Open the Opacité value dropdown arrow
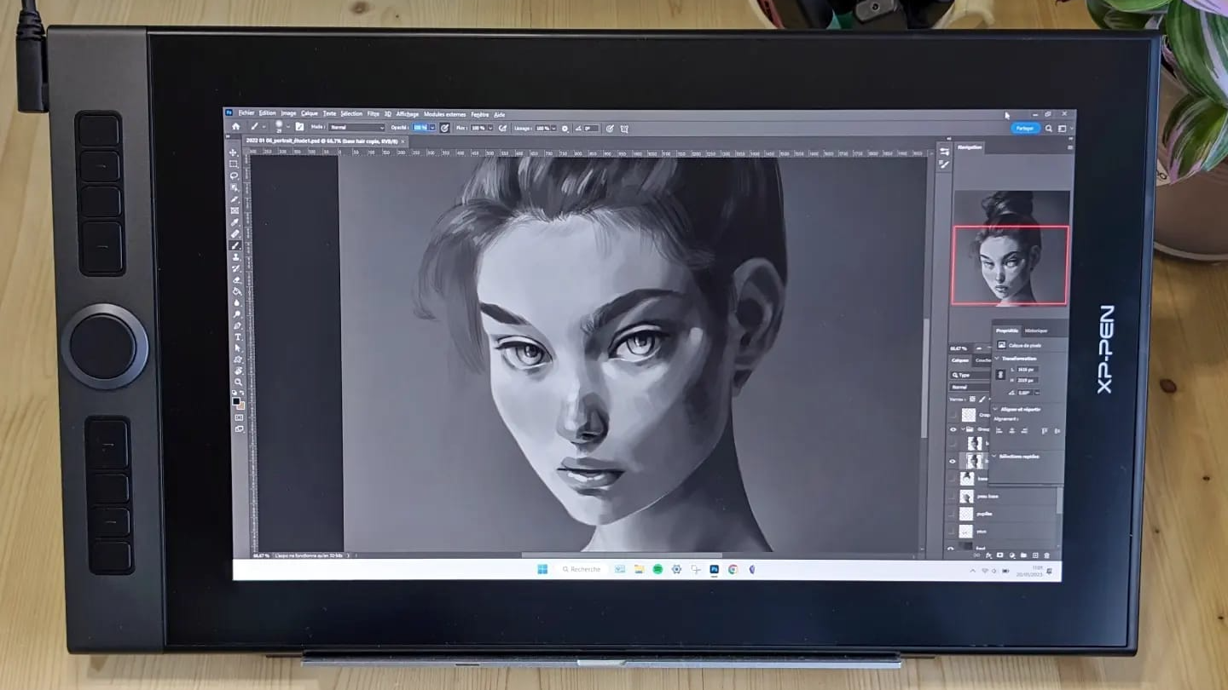1228x690 pixels. [432, 128]
